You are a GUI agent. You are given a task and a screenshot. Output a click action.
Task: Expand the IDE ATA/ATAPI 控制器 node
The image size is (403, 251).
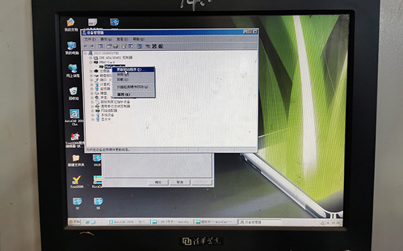coord(91,58)
